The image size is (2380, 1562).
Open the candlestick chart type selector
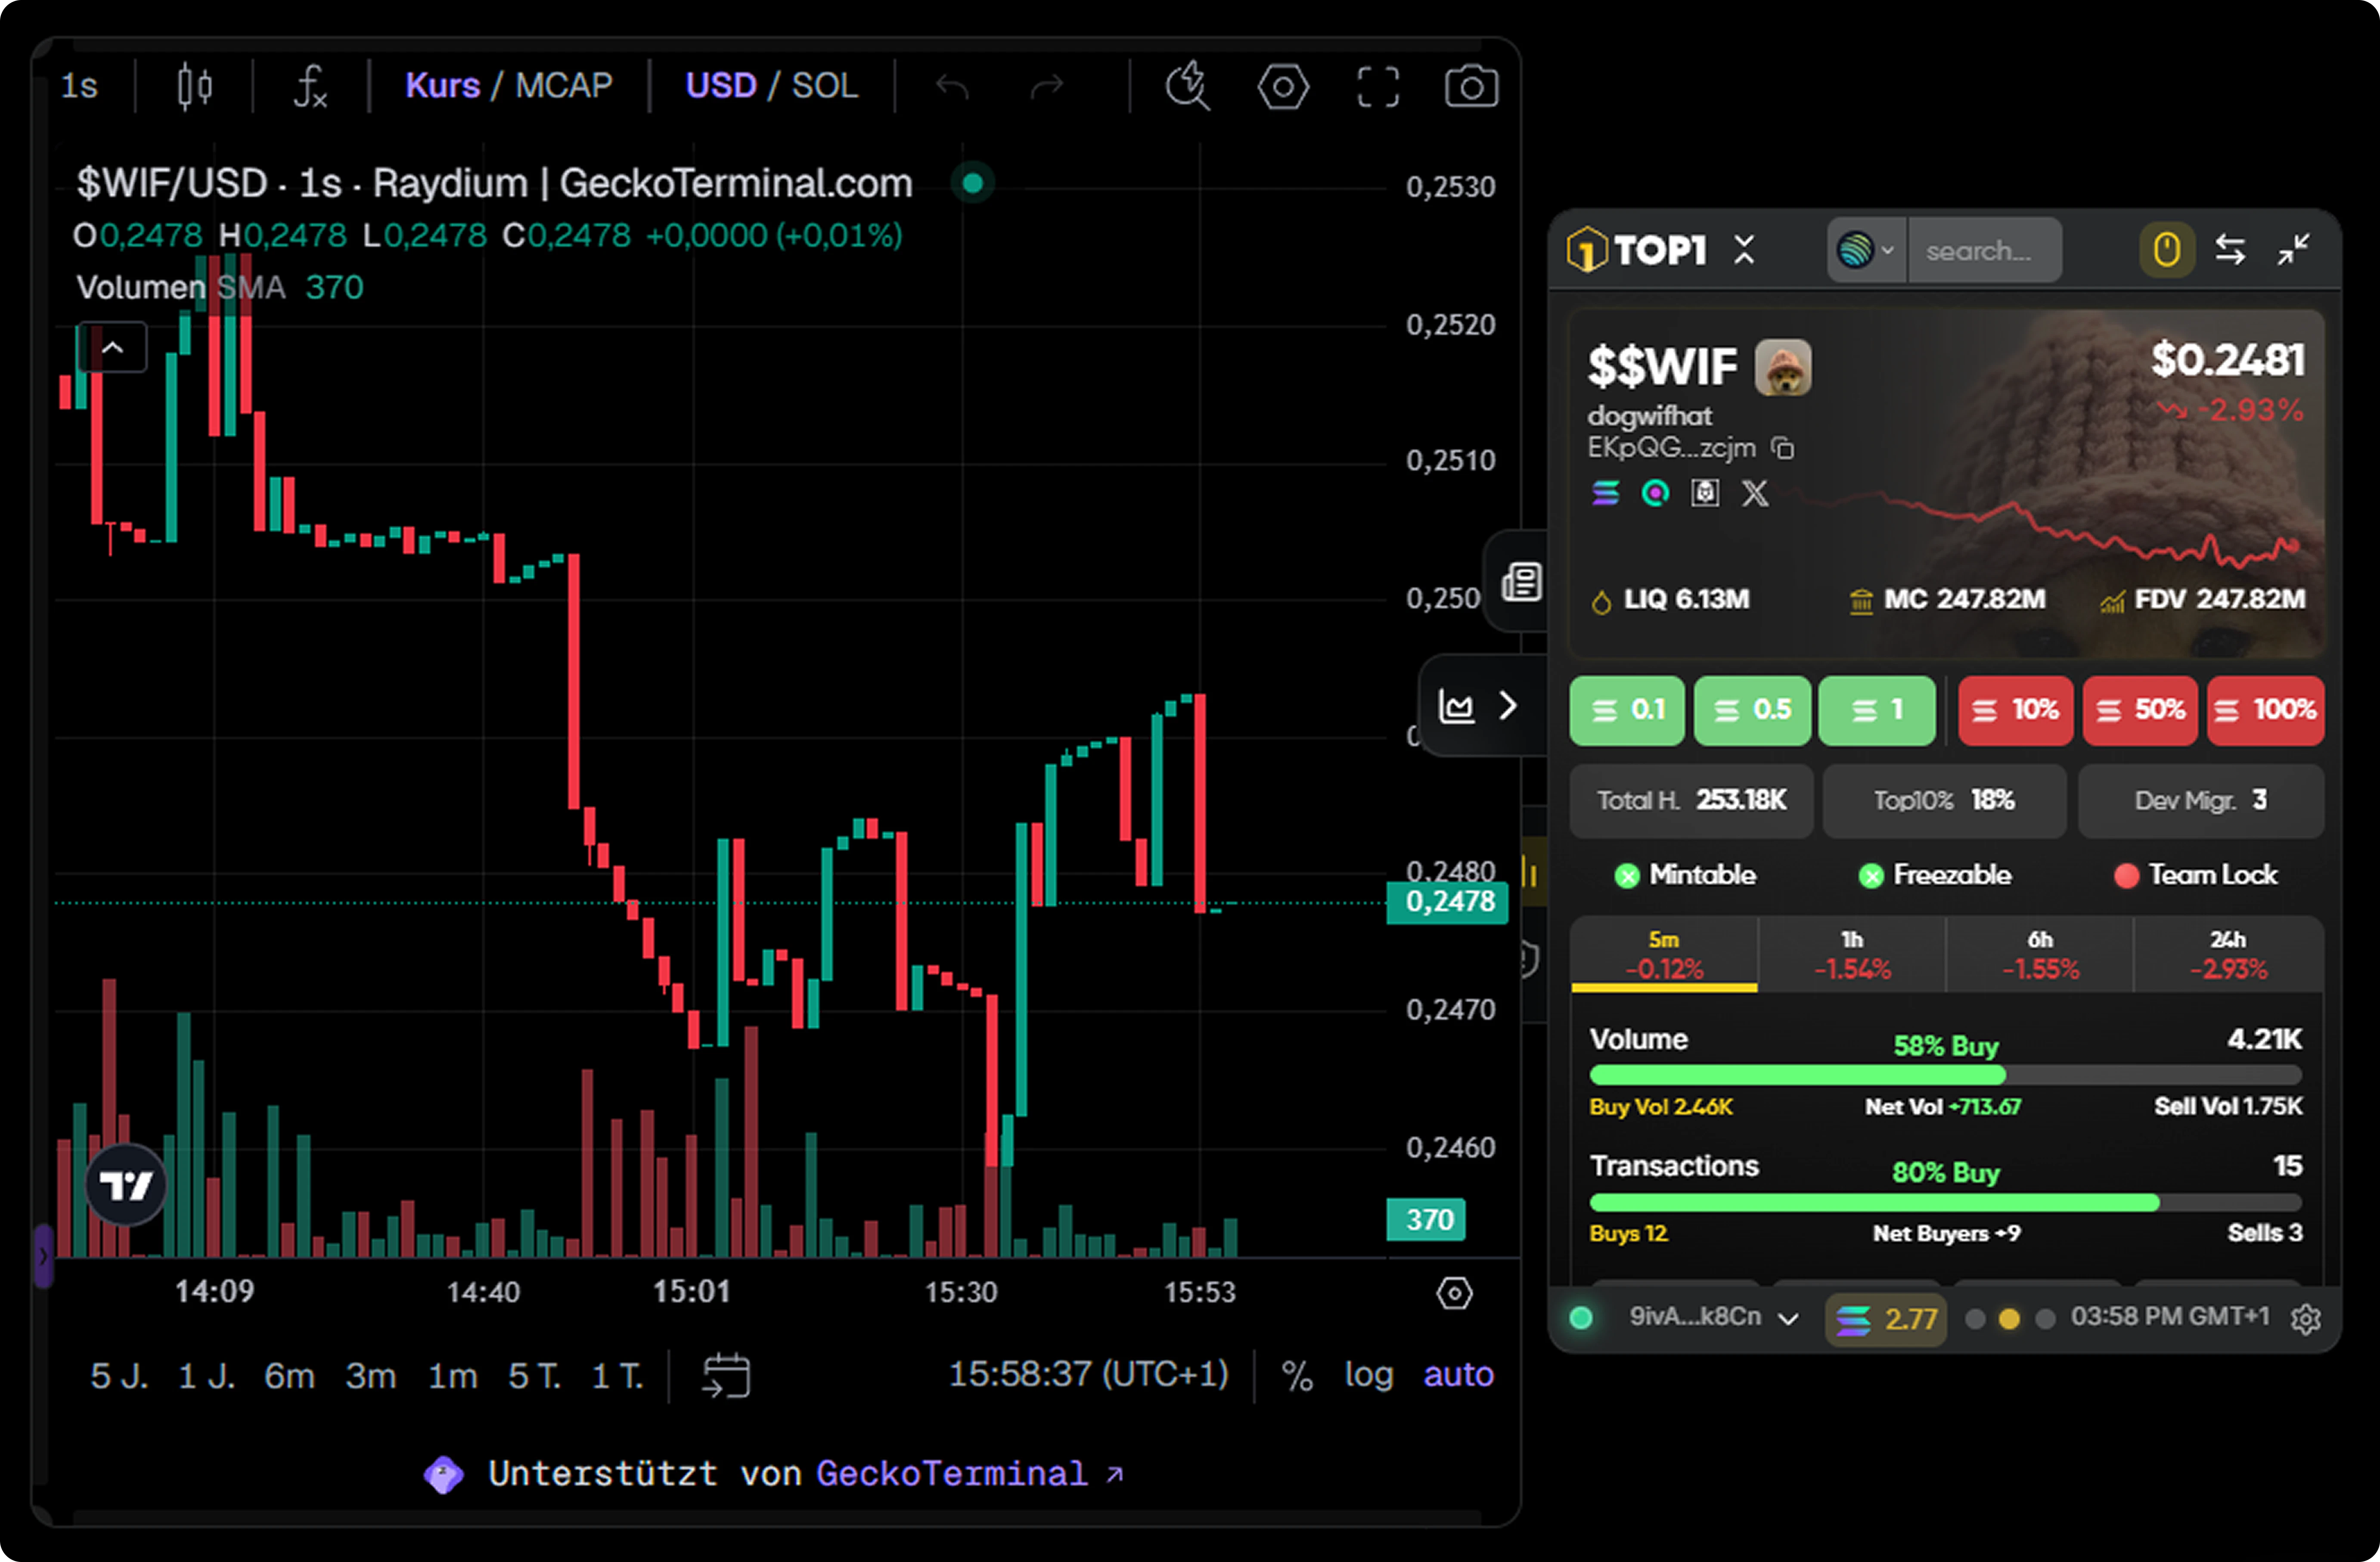point(194,86)
